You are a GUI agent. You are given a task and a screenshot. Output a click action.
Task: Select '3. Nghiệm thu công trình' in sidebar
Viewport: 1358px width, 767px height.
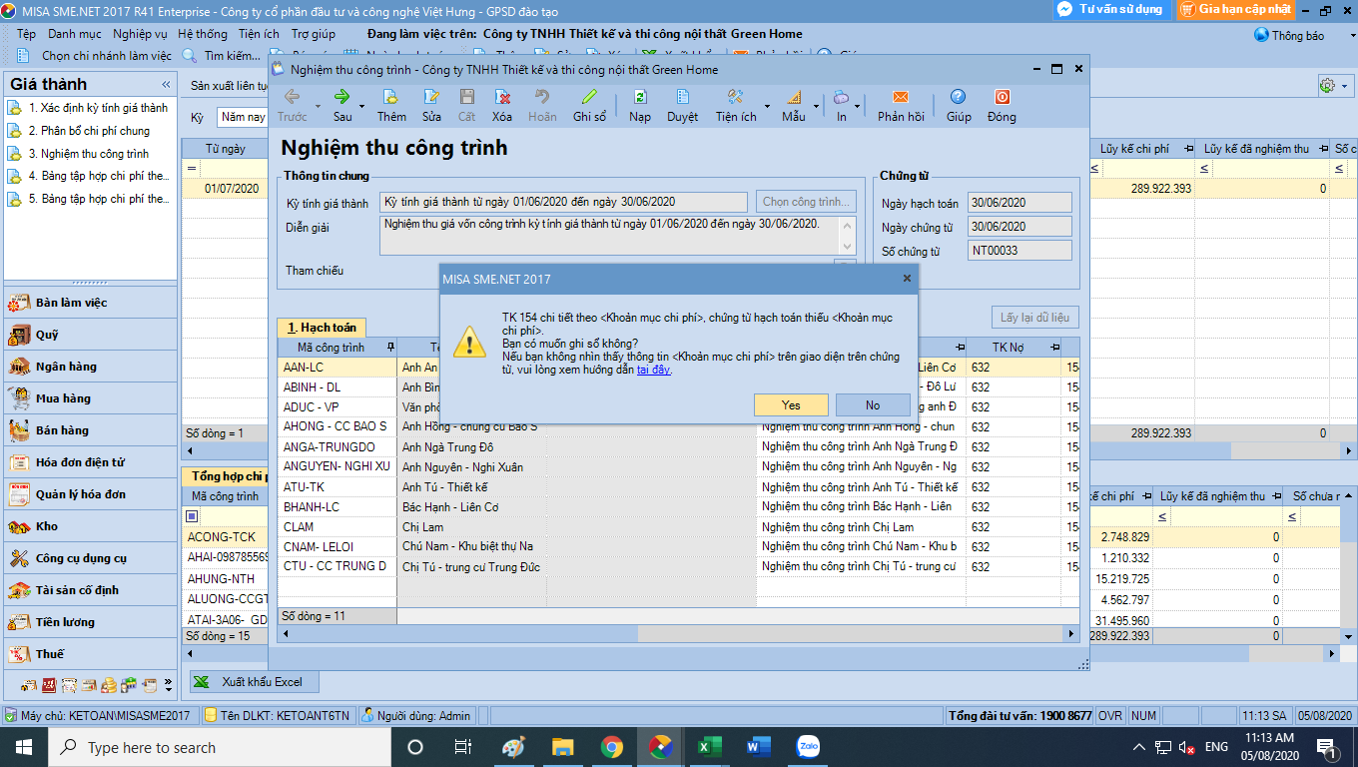89,154
